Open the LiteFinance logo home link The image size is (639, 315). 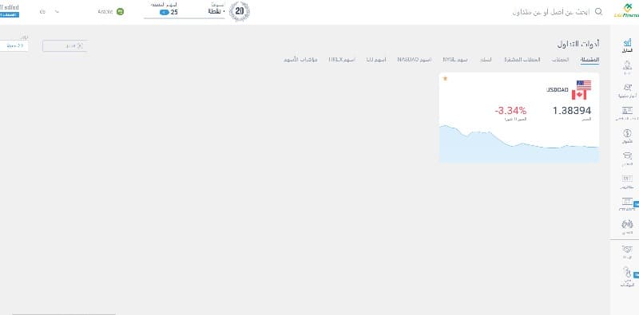(626, 11)
